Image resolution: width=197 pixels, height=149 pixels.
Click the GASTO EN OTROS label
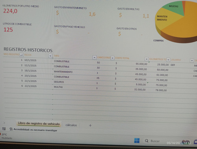coord(126,28)
